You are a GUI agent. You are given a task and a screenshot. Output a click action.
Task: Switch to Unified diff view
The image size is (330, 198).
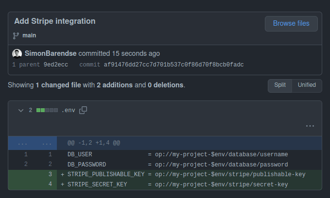tap(307, 85)
